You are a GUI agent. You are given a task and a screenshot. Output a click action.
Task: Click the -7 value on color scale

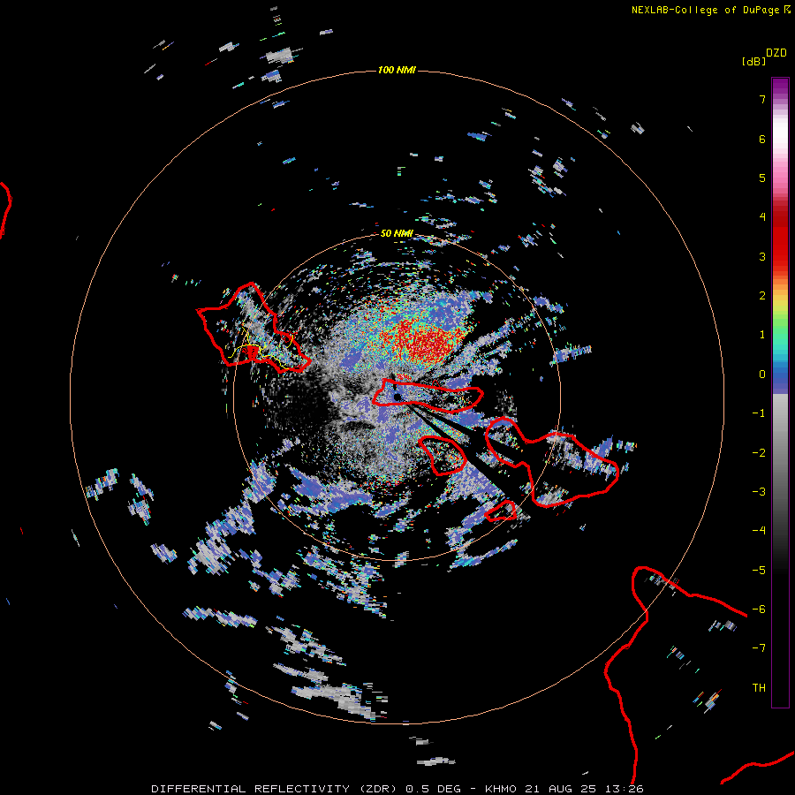click(x=759, y=648)
